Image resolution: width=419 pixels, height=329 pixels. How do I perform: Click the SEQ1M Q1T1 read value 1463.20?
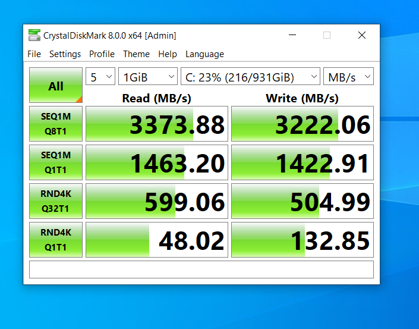(157, 162)
